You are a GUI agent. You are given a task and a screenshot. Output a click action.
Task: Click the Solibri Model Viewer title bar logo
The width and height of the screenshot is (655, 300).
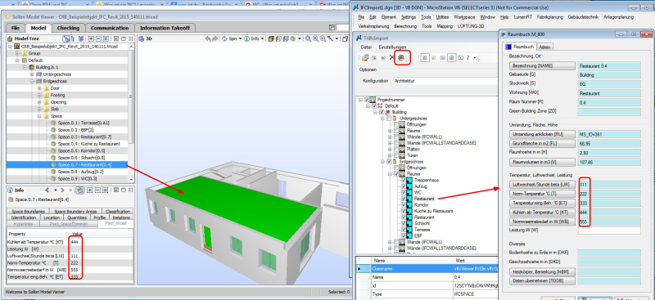tap(7, 16)
